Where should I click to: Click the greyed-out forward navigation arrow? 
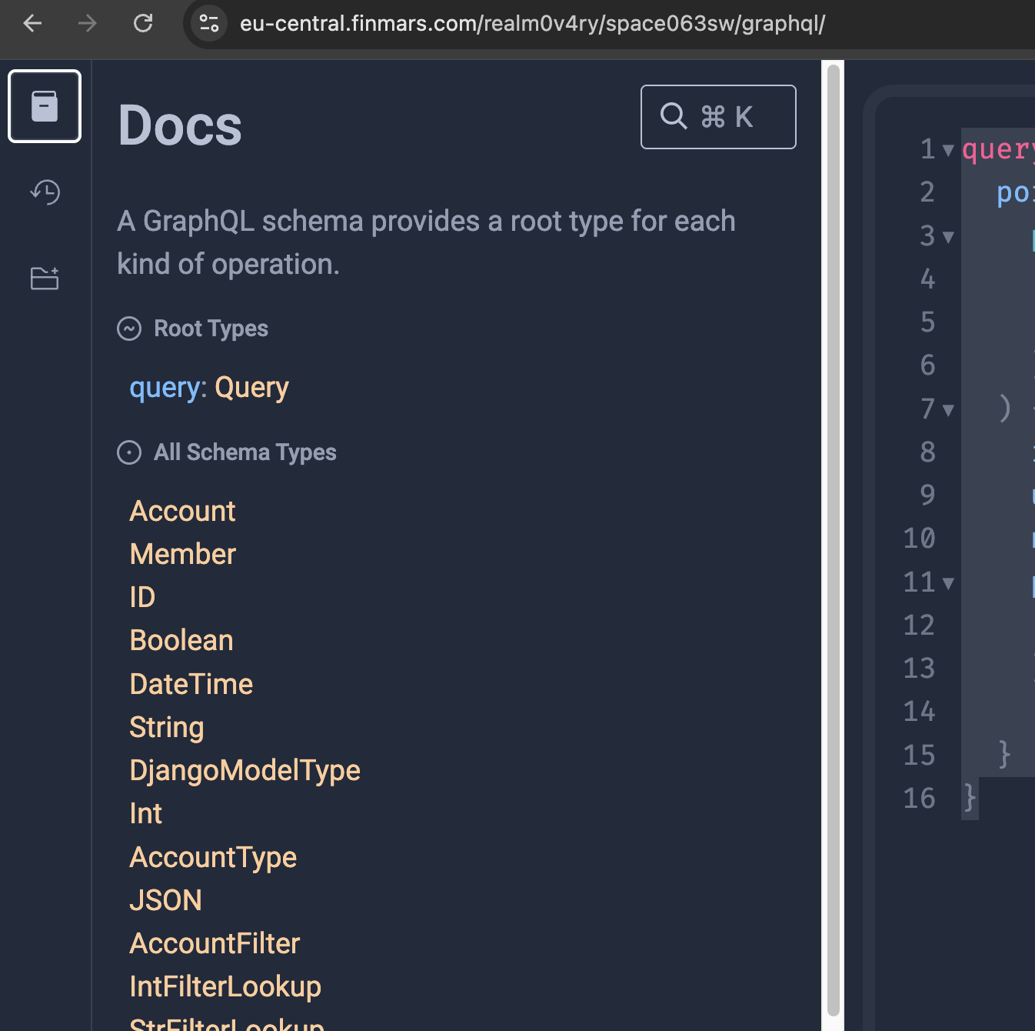(87, 23)
